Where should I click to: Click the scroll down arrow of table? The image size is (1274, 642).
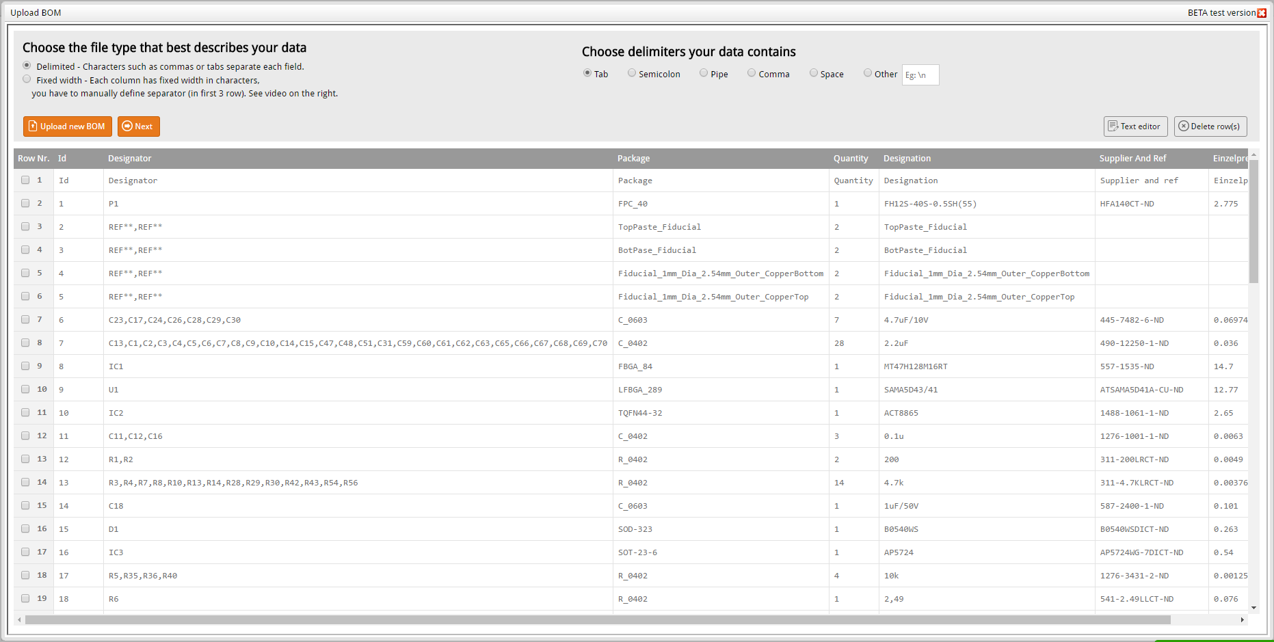pos(1253,608)
